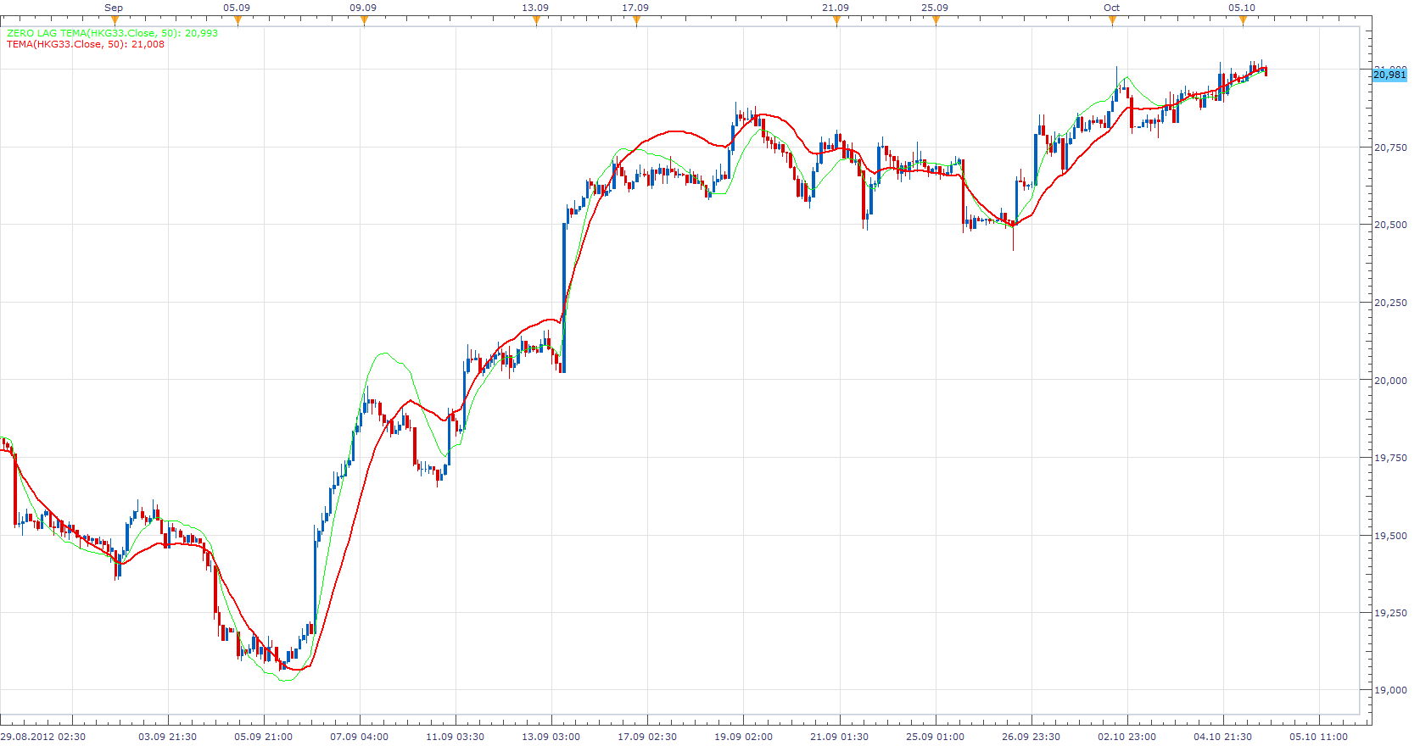
Task: Select the orange marker below 09.09
Action: [365, 20]
